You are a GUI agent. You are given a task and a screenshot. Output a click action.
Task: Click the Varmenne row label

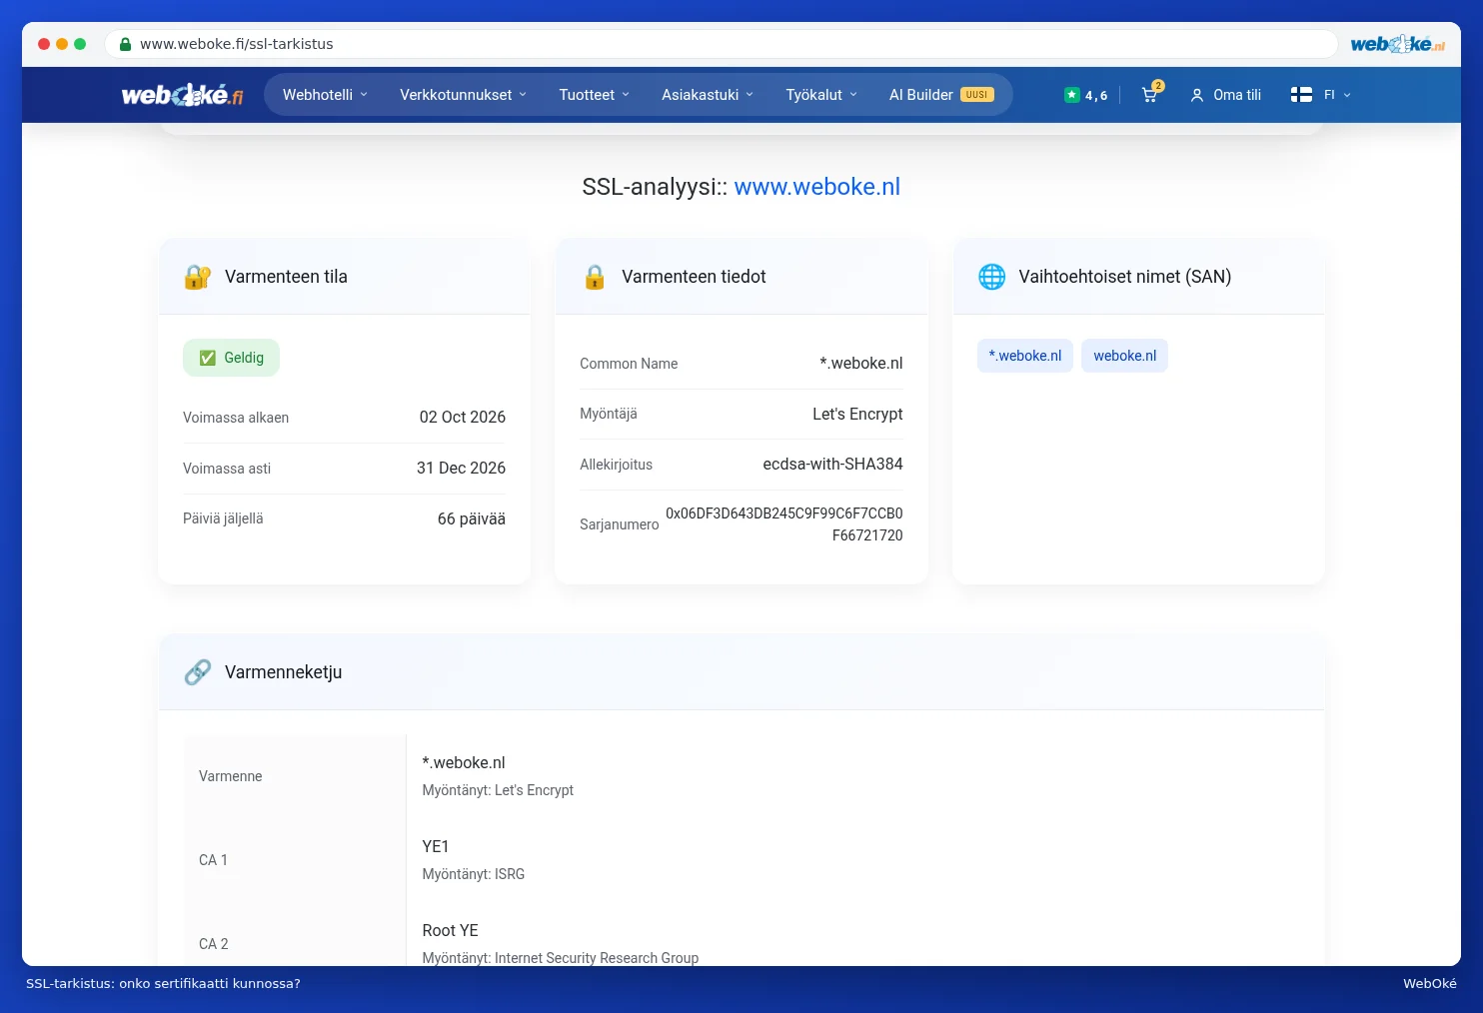click(x=231, y=776)
